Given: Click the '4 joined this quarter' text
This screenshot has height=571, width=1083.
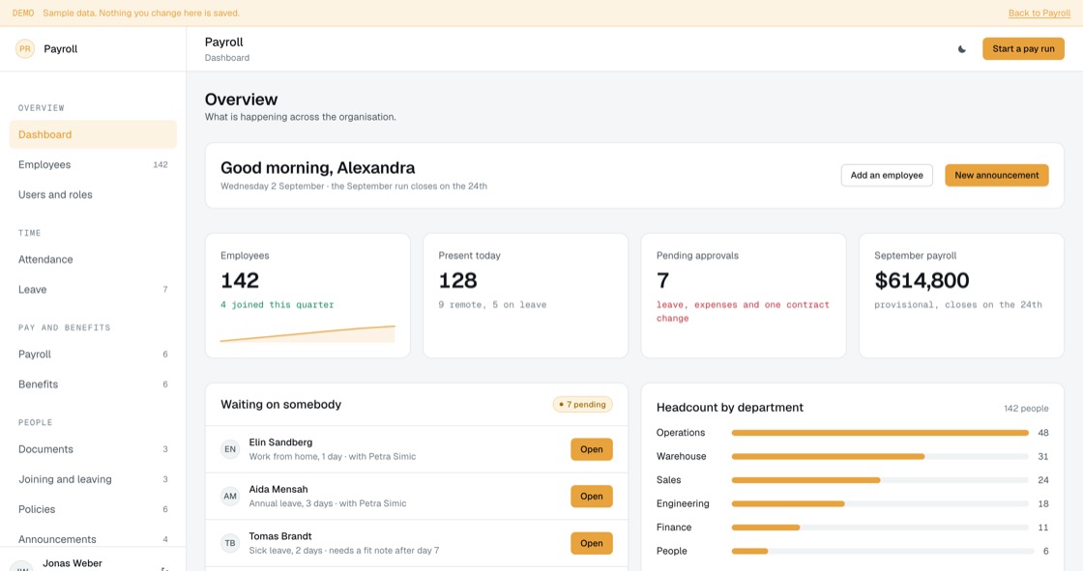Looking at the screenshot, I should click(x=277, y=304).
